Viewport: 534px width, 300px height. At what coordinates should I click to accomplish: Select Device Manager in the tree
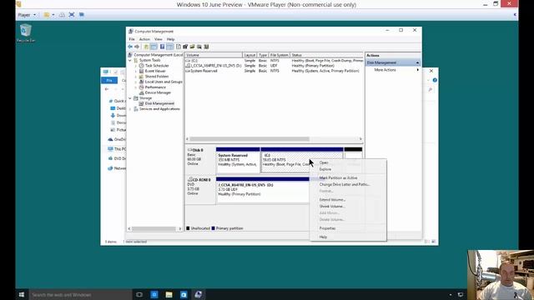(x=158, y=92)
